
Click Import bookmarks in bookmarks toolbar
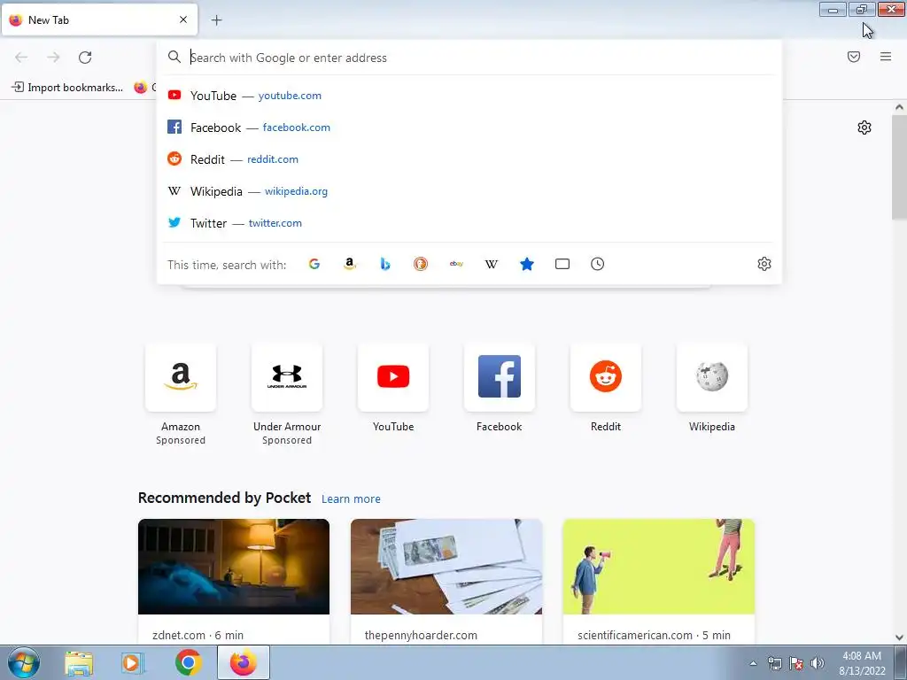click(x=67, y=88)
